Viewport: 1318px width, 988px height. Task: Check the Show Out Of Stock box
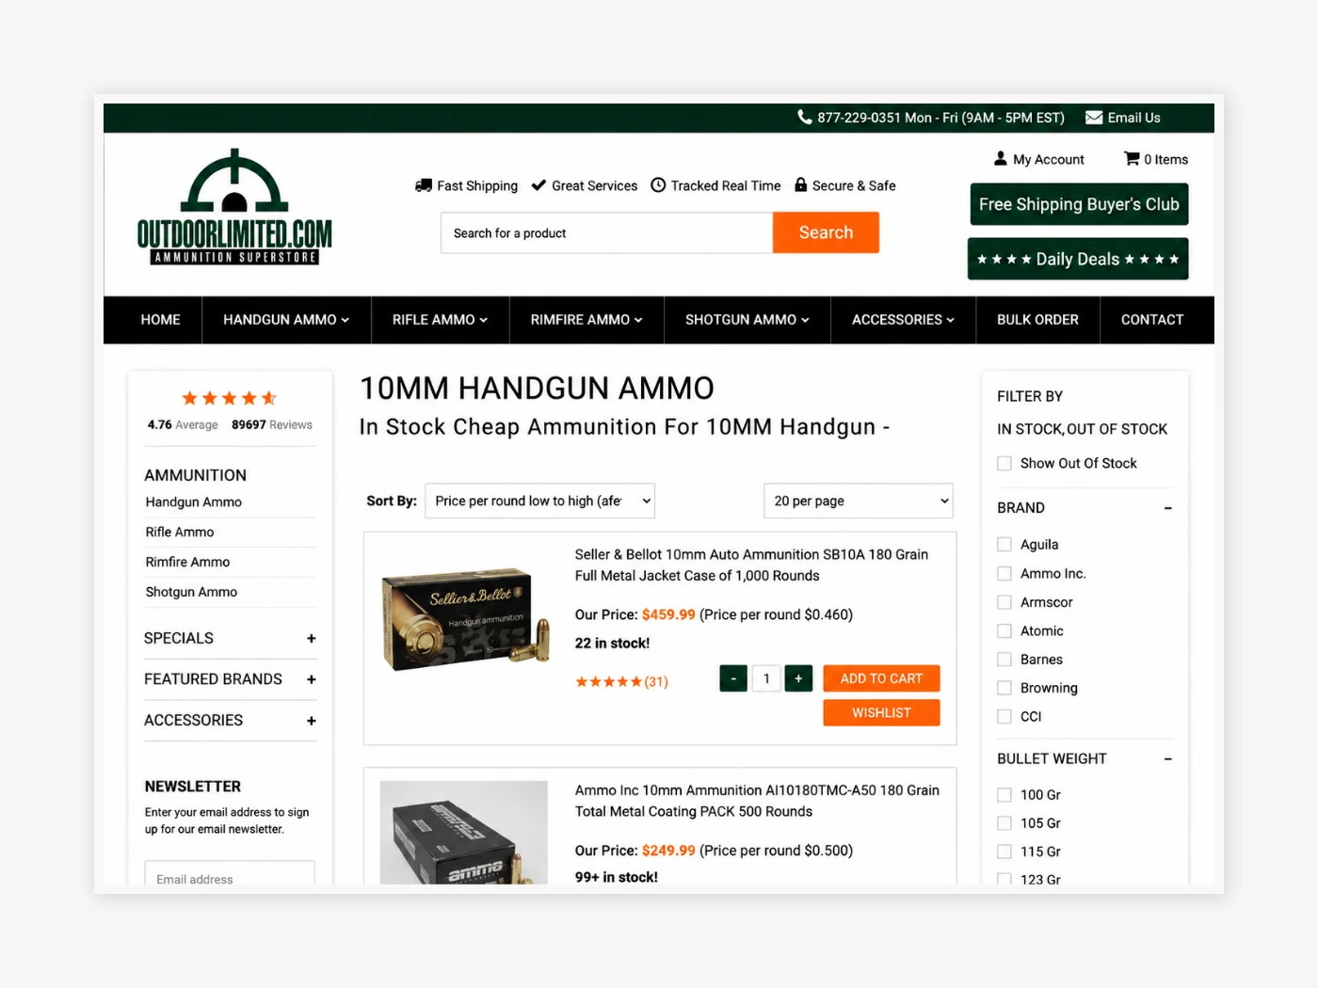click(1005, 463)
